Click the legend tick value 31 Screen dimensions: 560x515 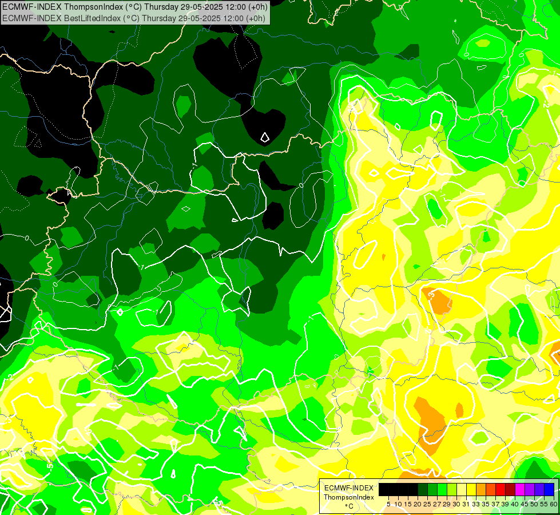(x=466, y=504)
